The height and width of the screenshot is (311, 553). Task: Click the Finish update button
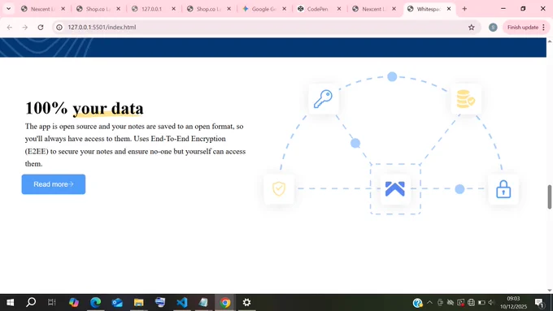pyautogui.click(x=523, y=27)
